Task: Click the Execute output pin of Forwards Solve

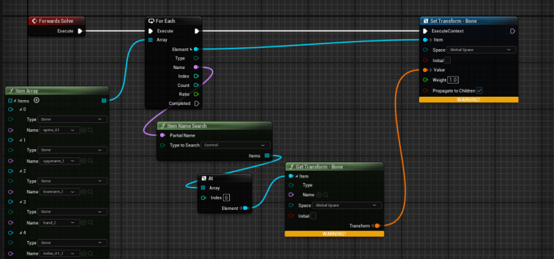Action: click(x=80, y=31)
